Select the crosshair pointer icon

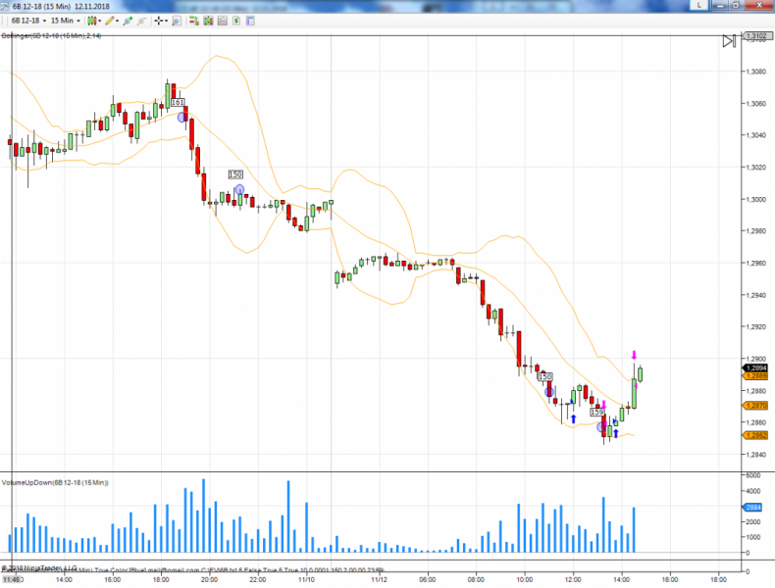(x=158, y=21)
